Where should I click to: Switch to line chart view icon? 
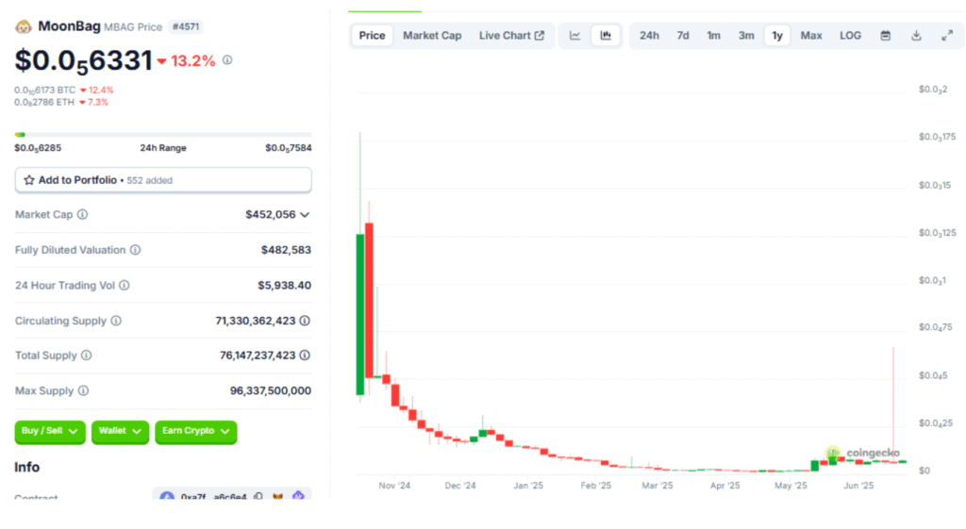click(x=575, y=36)
